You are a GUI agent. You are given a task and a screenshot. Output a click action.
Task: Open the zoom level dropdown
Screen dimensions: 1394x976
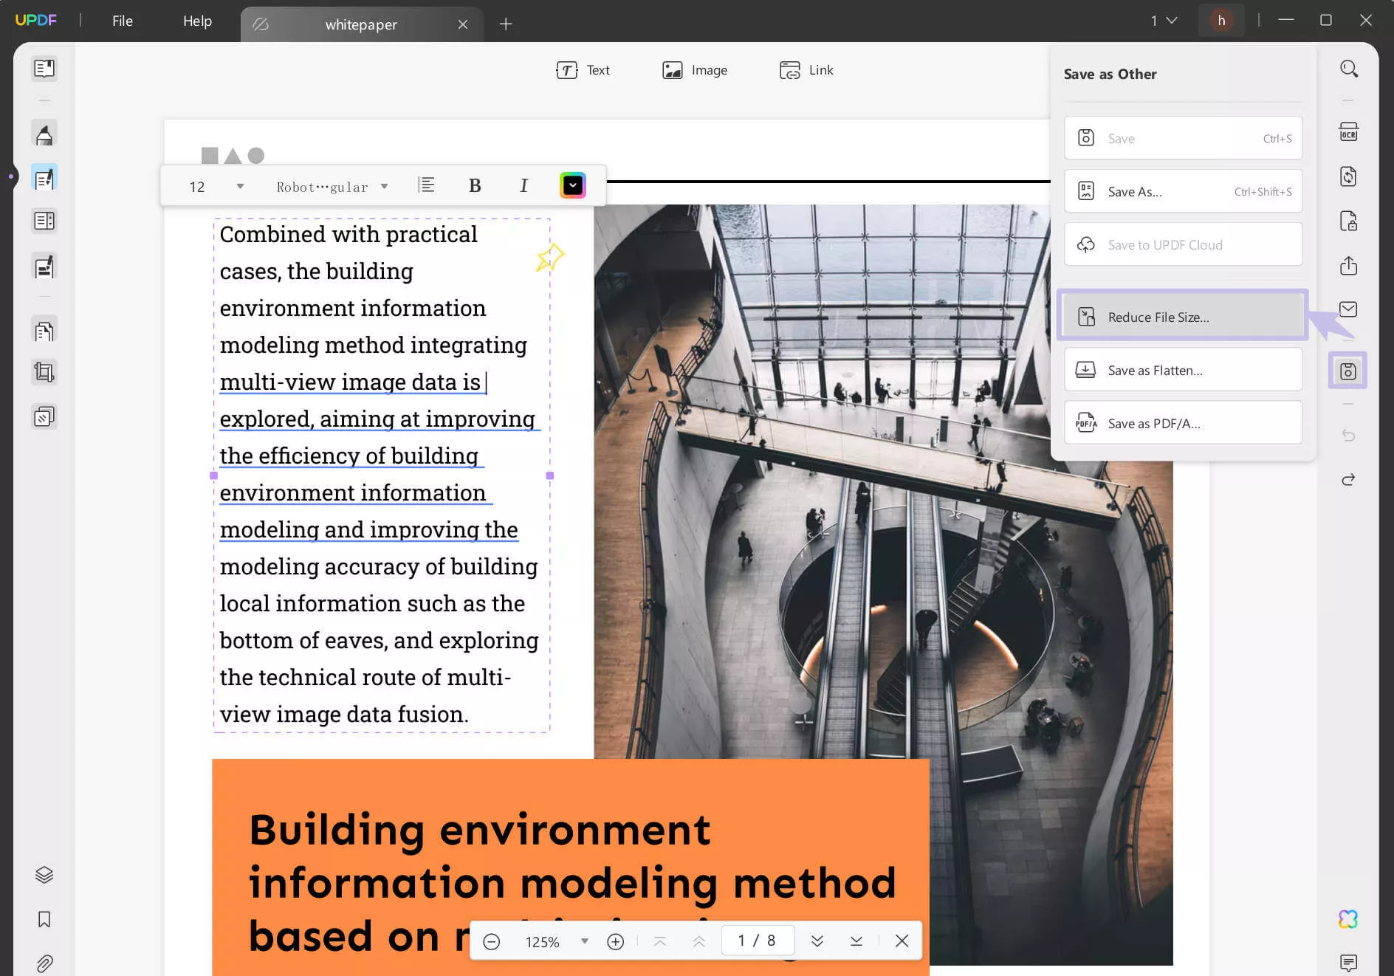[585, 941]
